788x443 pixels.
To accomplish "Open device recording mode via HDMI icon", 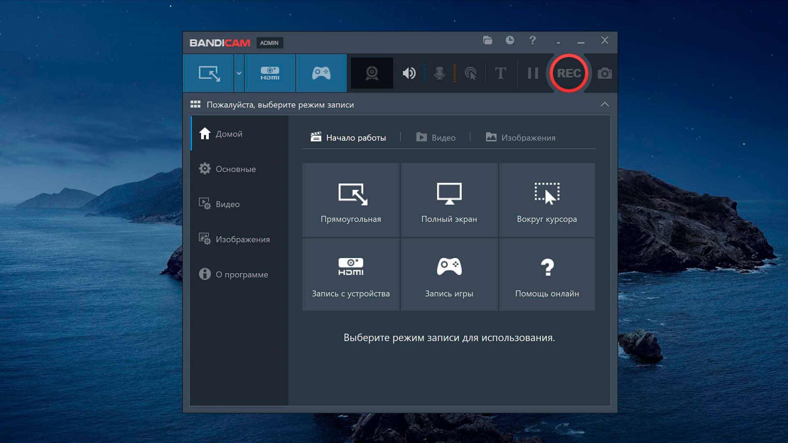I will (x=270, y=73).
